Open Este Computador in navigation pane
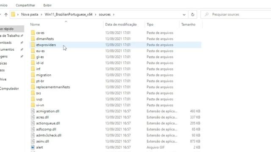271x152 pixels. pos(9,89)
